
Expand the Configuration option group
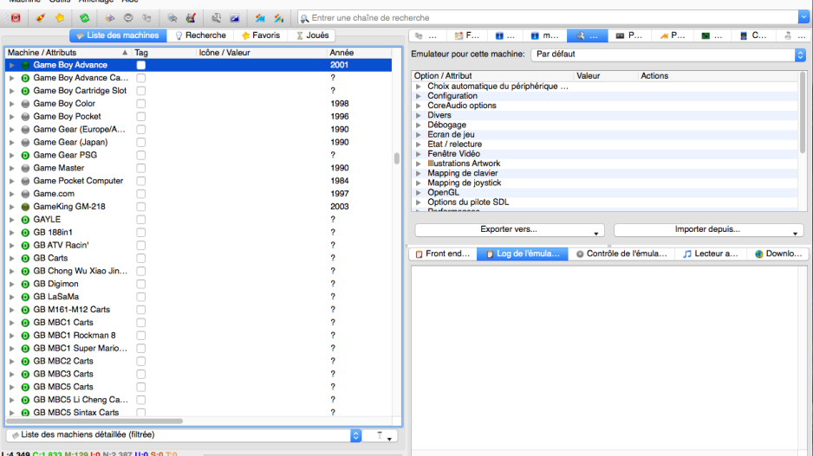click(419, 96)
